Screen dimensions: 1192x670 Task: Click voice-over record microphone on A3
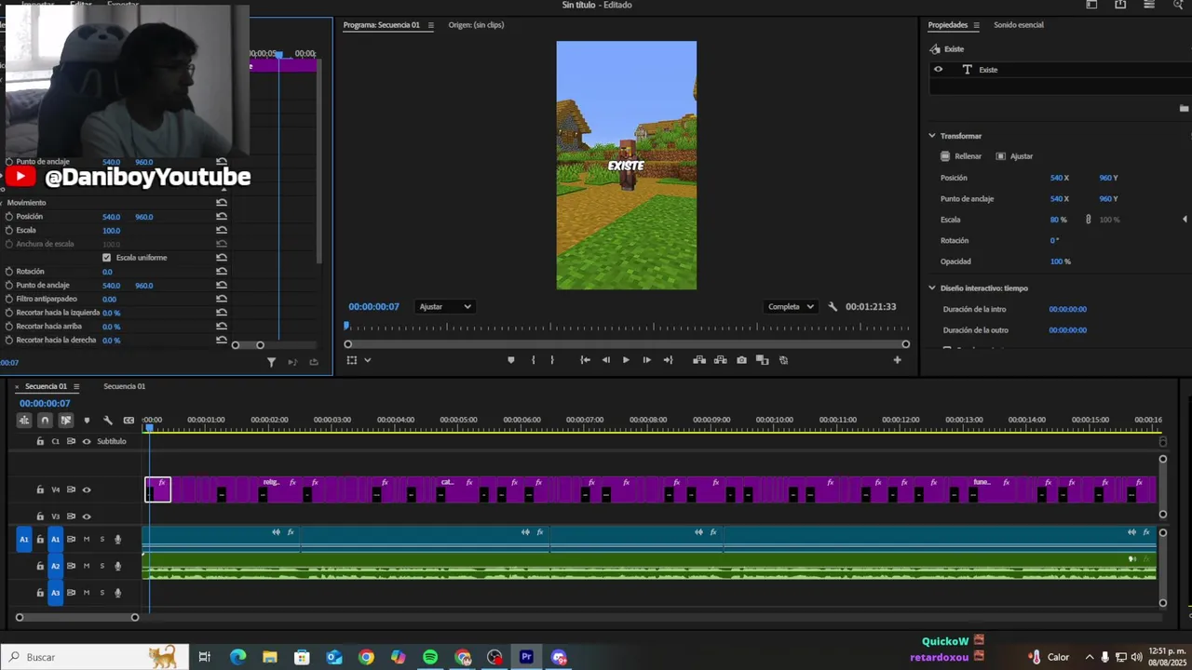click(117, 593)
